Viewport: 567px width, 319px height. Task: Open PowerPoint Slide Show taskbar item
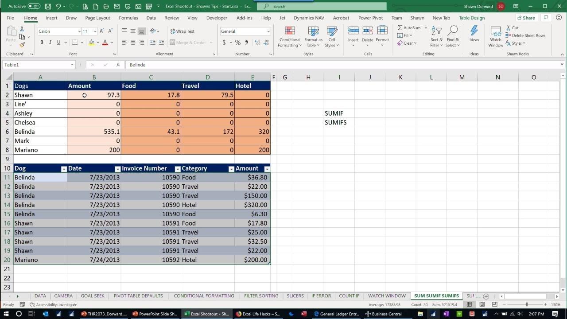tap(155, 314)
